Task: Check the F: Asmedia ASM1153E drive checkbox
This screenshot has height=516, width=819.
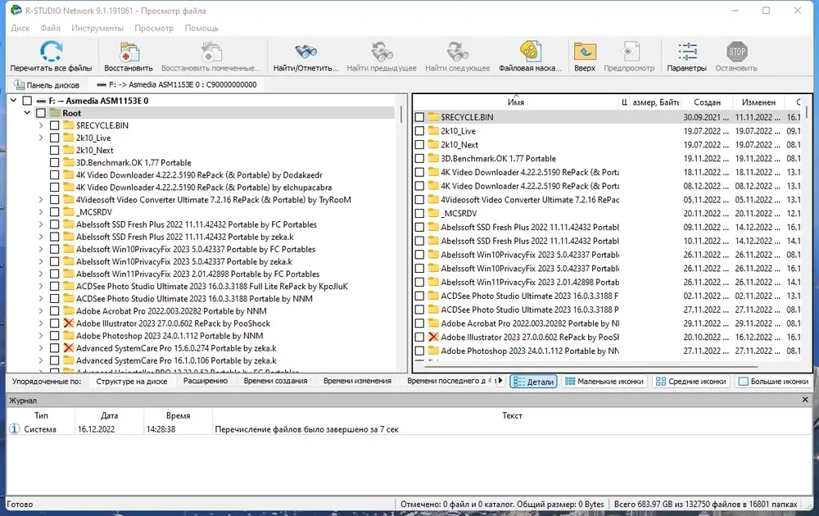Action: (27, 101)
